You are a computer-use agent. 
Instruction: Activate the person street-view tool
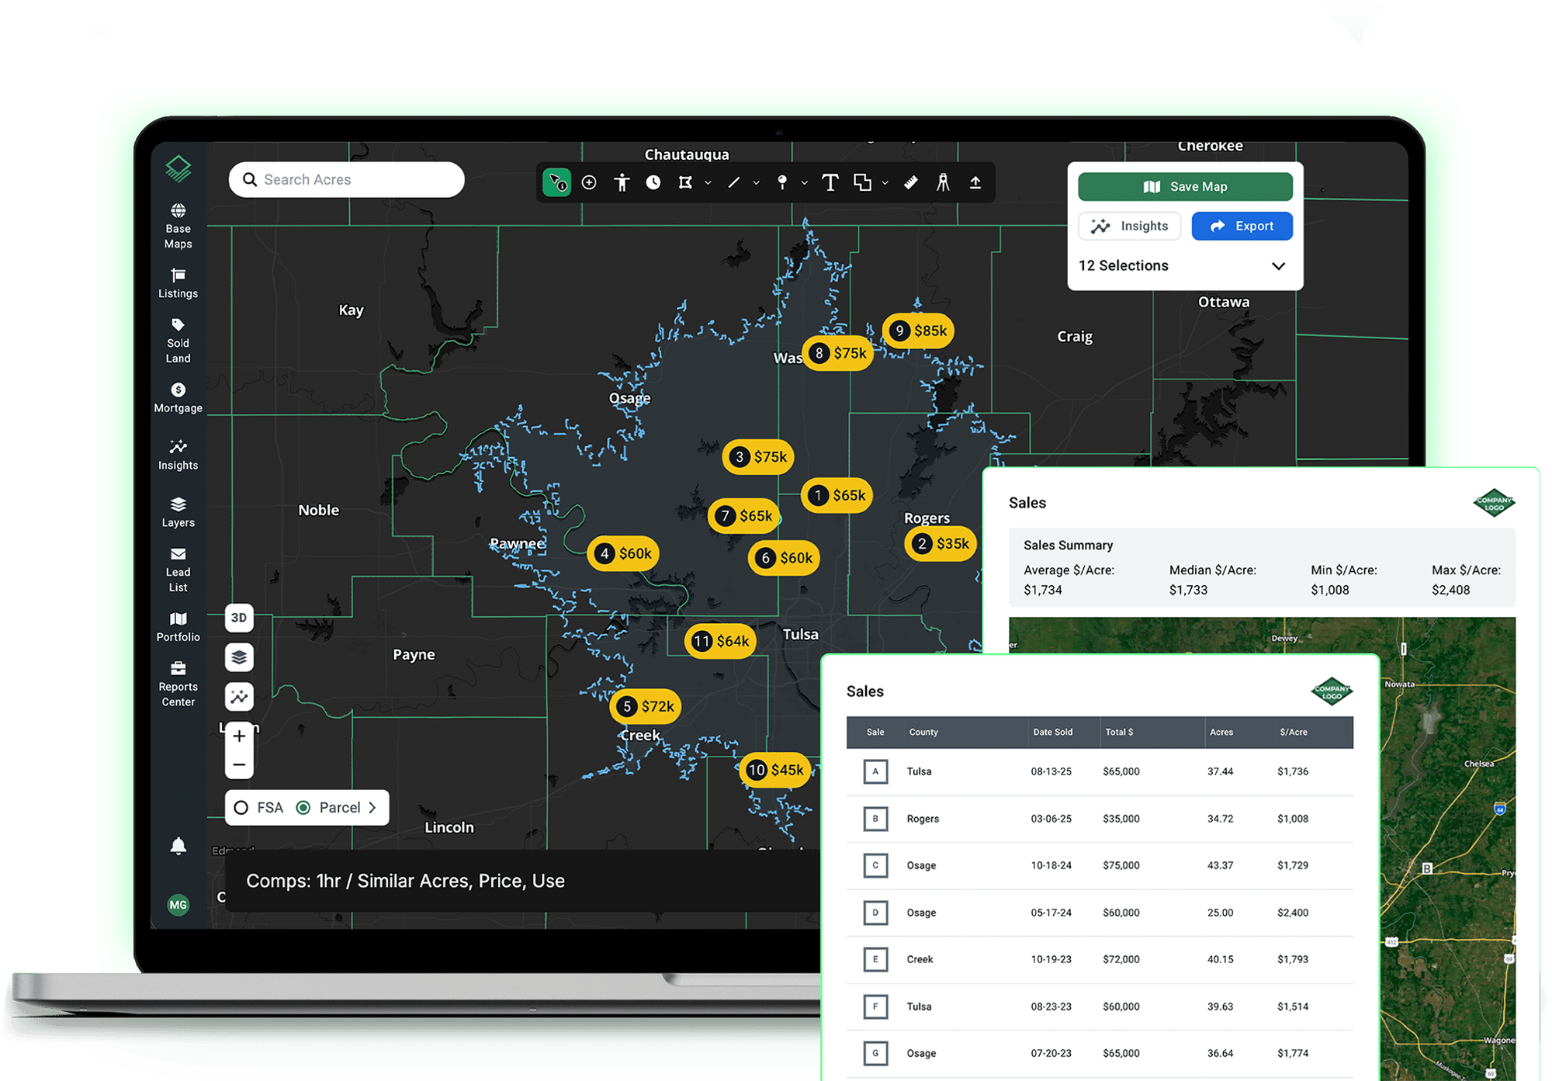pos(622,182)
